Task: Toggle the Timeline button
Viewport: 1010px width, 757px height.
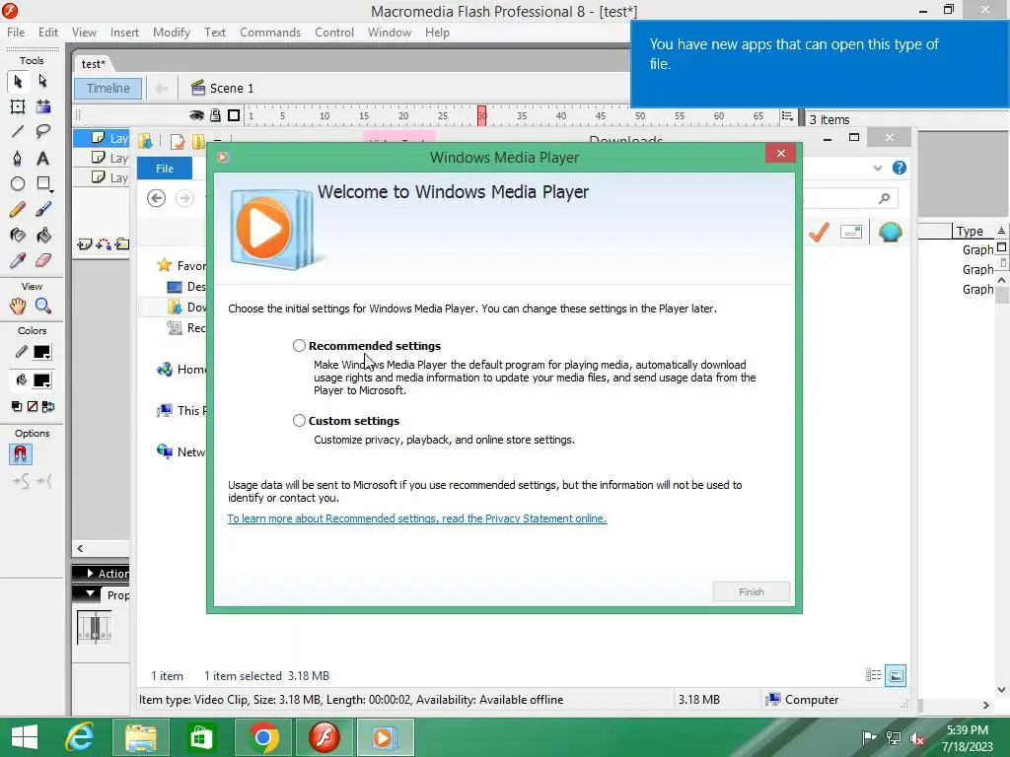Action: (108, 88)
